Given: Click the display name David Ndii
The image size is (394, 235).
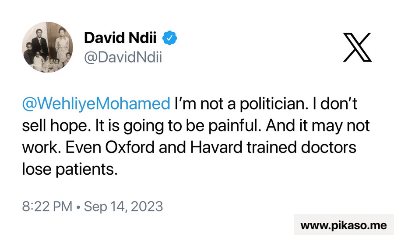Looking at the screenshot, I should point(121,38).
